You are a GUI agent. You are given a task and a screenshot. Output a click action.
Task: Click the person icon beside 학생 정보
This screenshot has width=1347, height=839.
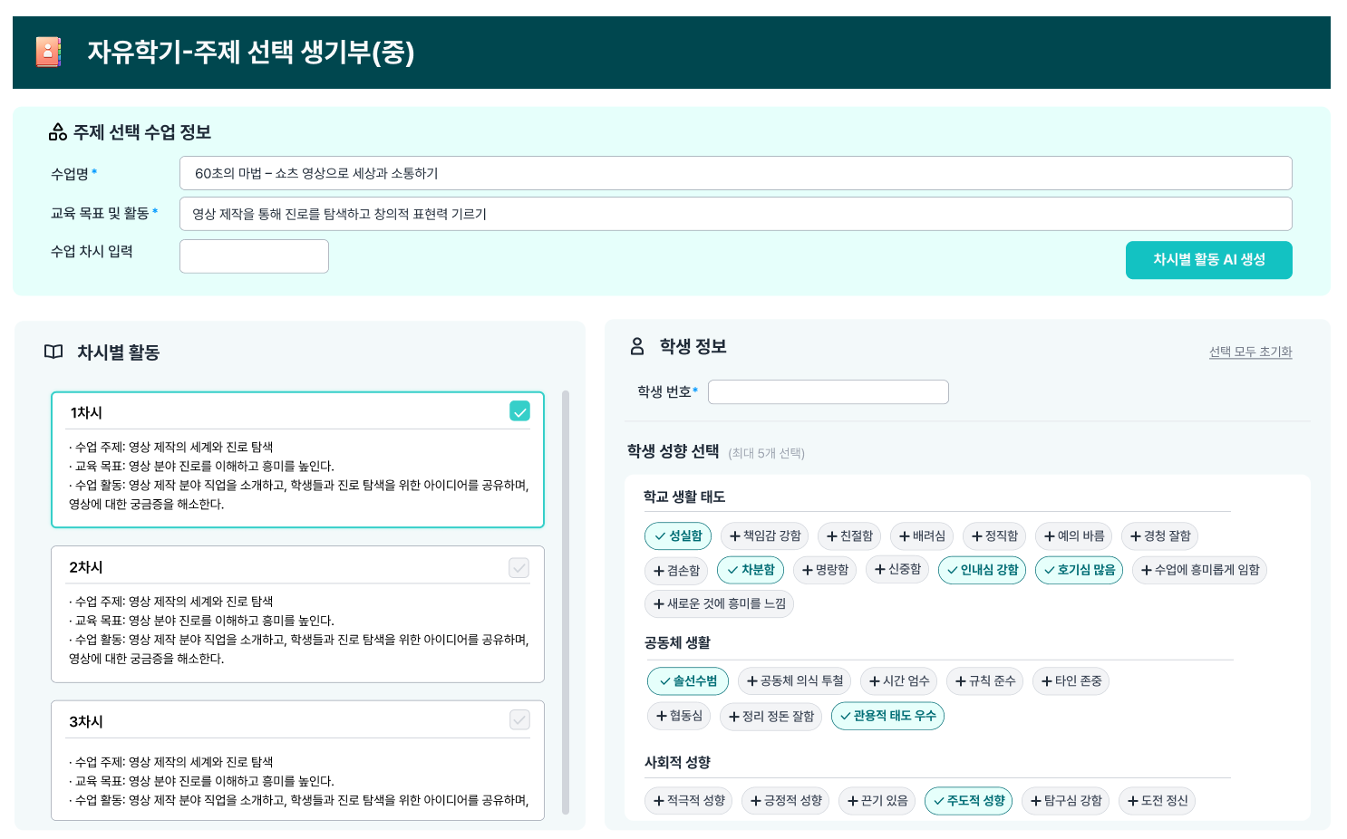(x=637, y=346)
